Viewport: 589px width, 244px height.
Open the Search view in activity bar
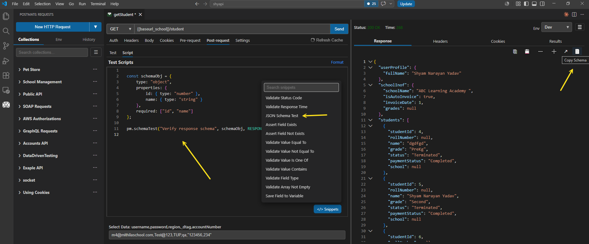(6, 31)
